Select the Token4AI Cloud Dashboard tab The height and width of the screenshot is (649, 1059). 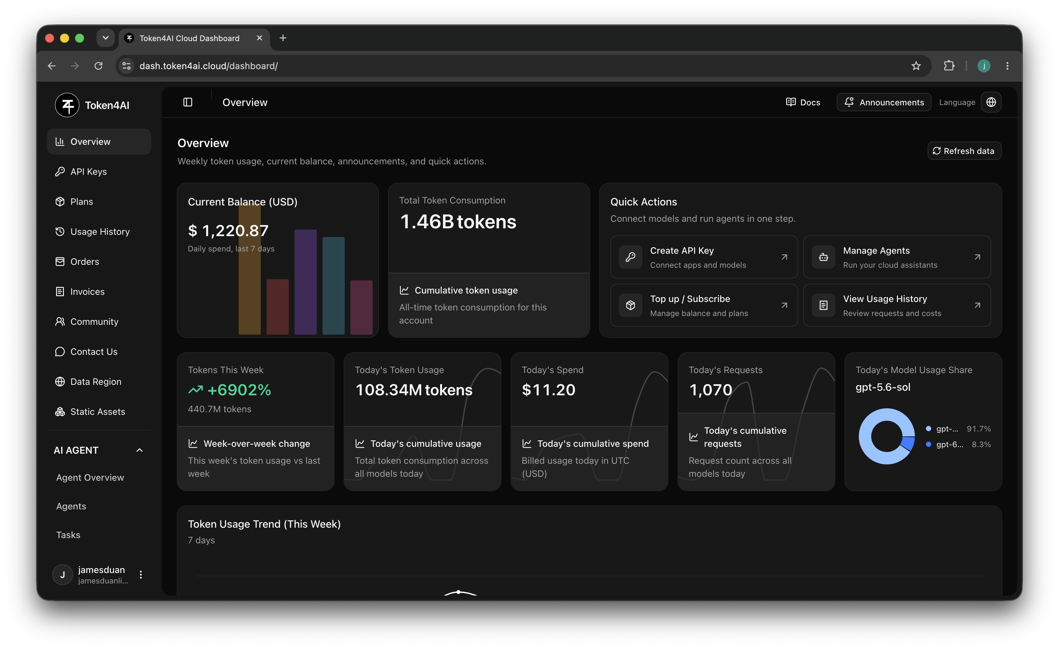[x=194, y=38]
